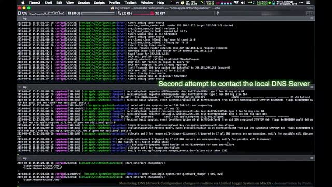Screen dimensions: 332x187
Task: Click the CPU usage sparkline graph
Action: 47,13
